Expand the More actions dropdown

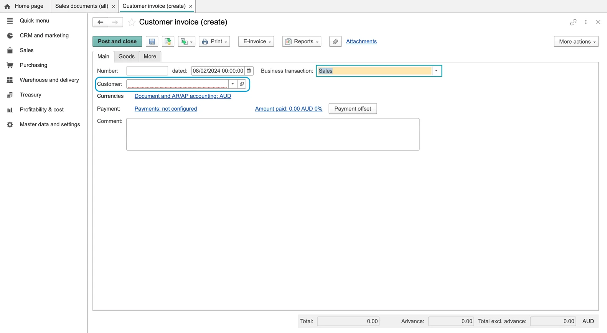click(576, 41)
